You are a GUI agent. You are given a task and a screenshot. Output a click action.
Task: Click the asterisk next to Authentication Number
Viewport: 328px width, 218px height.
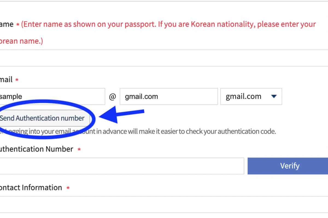point(79,149)
